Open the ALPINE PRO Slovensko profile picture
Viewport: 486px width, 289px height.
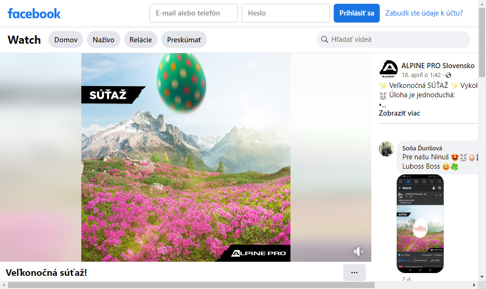(388, 69)
